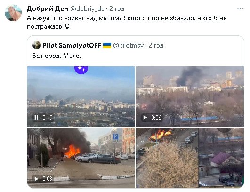The width and height of the screenshot is (250, 192).
Task: Open @dobriy_de handle link
Action: coord(87,9)
